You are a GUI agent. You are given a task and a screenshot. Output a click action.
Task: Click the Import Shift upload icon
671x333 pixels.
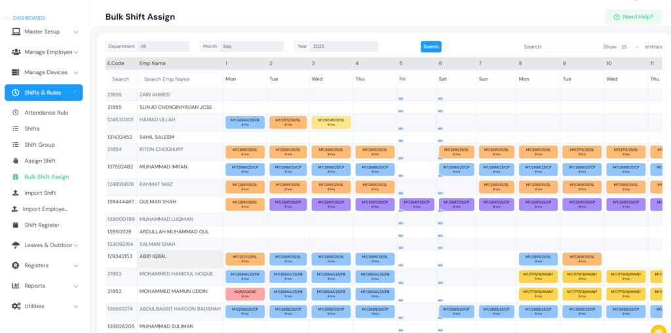tap(16, 193)
